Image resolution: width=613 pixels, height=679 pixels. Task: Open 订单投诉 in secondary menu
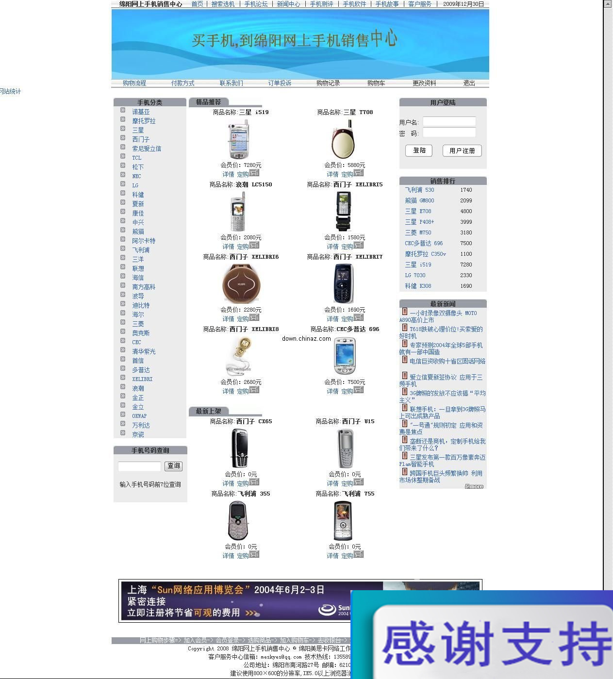tap(280, 83)
